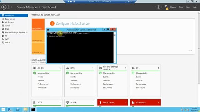This screenshot has height=112, width=200.
Task: Open the Quick Start tab
Action: (38, 24)
